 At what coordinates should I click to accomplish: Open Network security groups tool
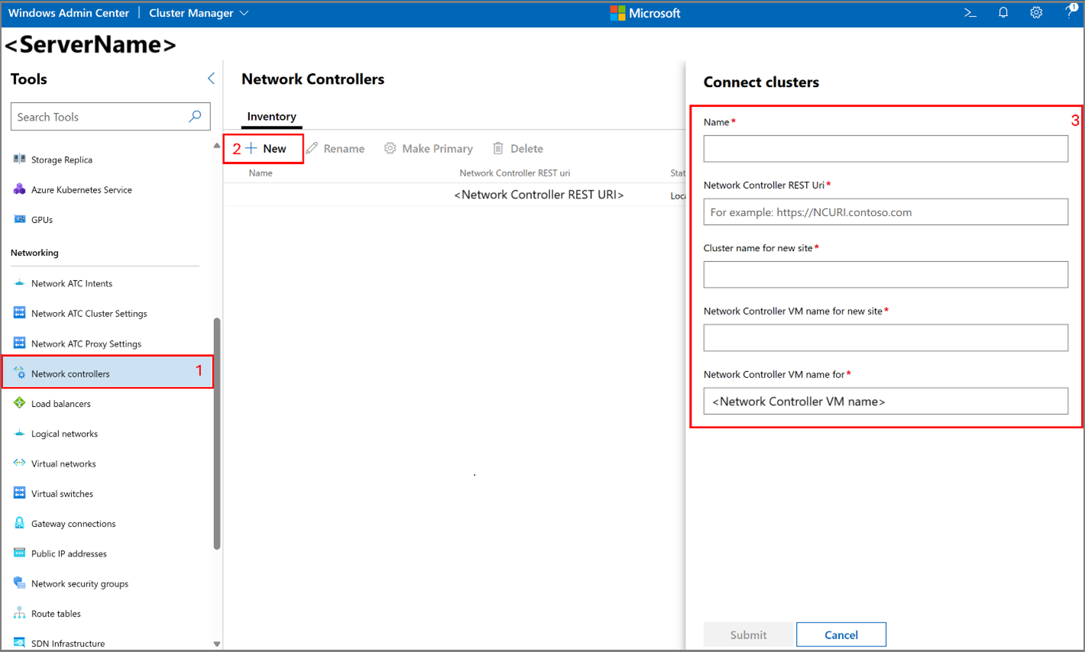pyautogui.click(x=79, y=584)
